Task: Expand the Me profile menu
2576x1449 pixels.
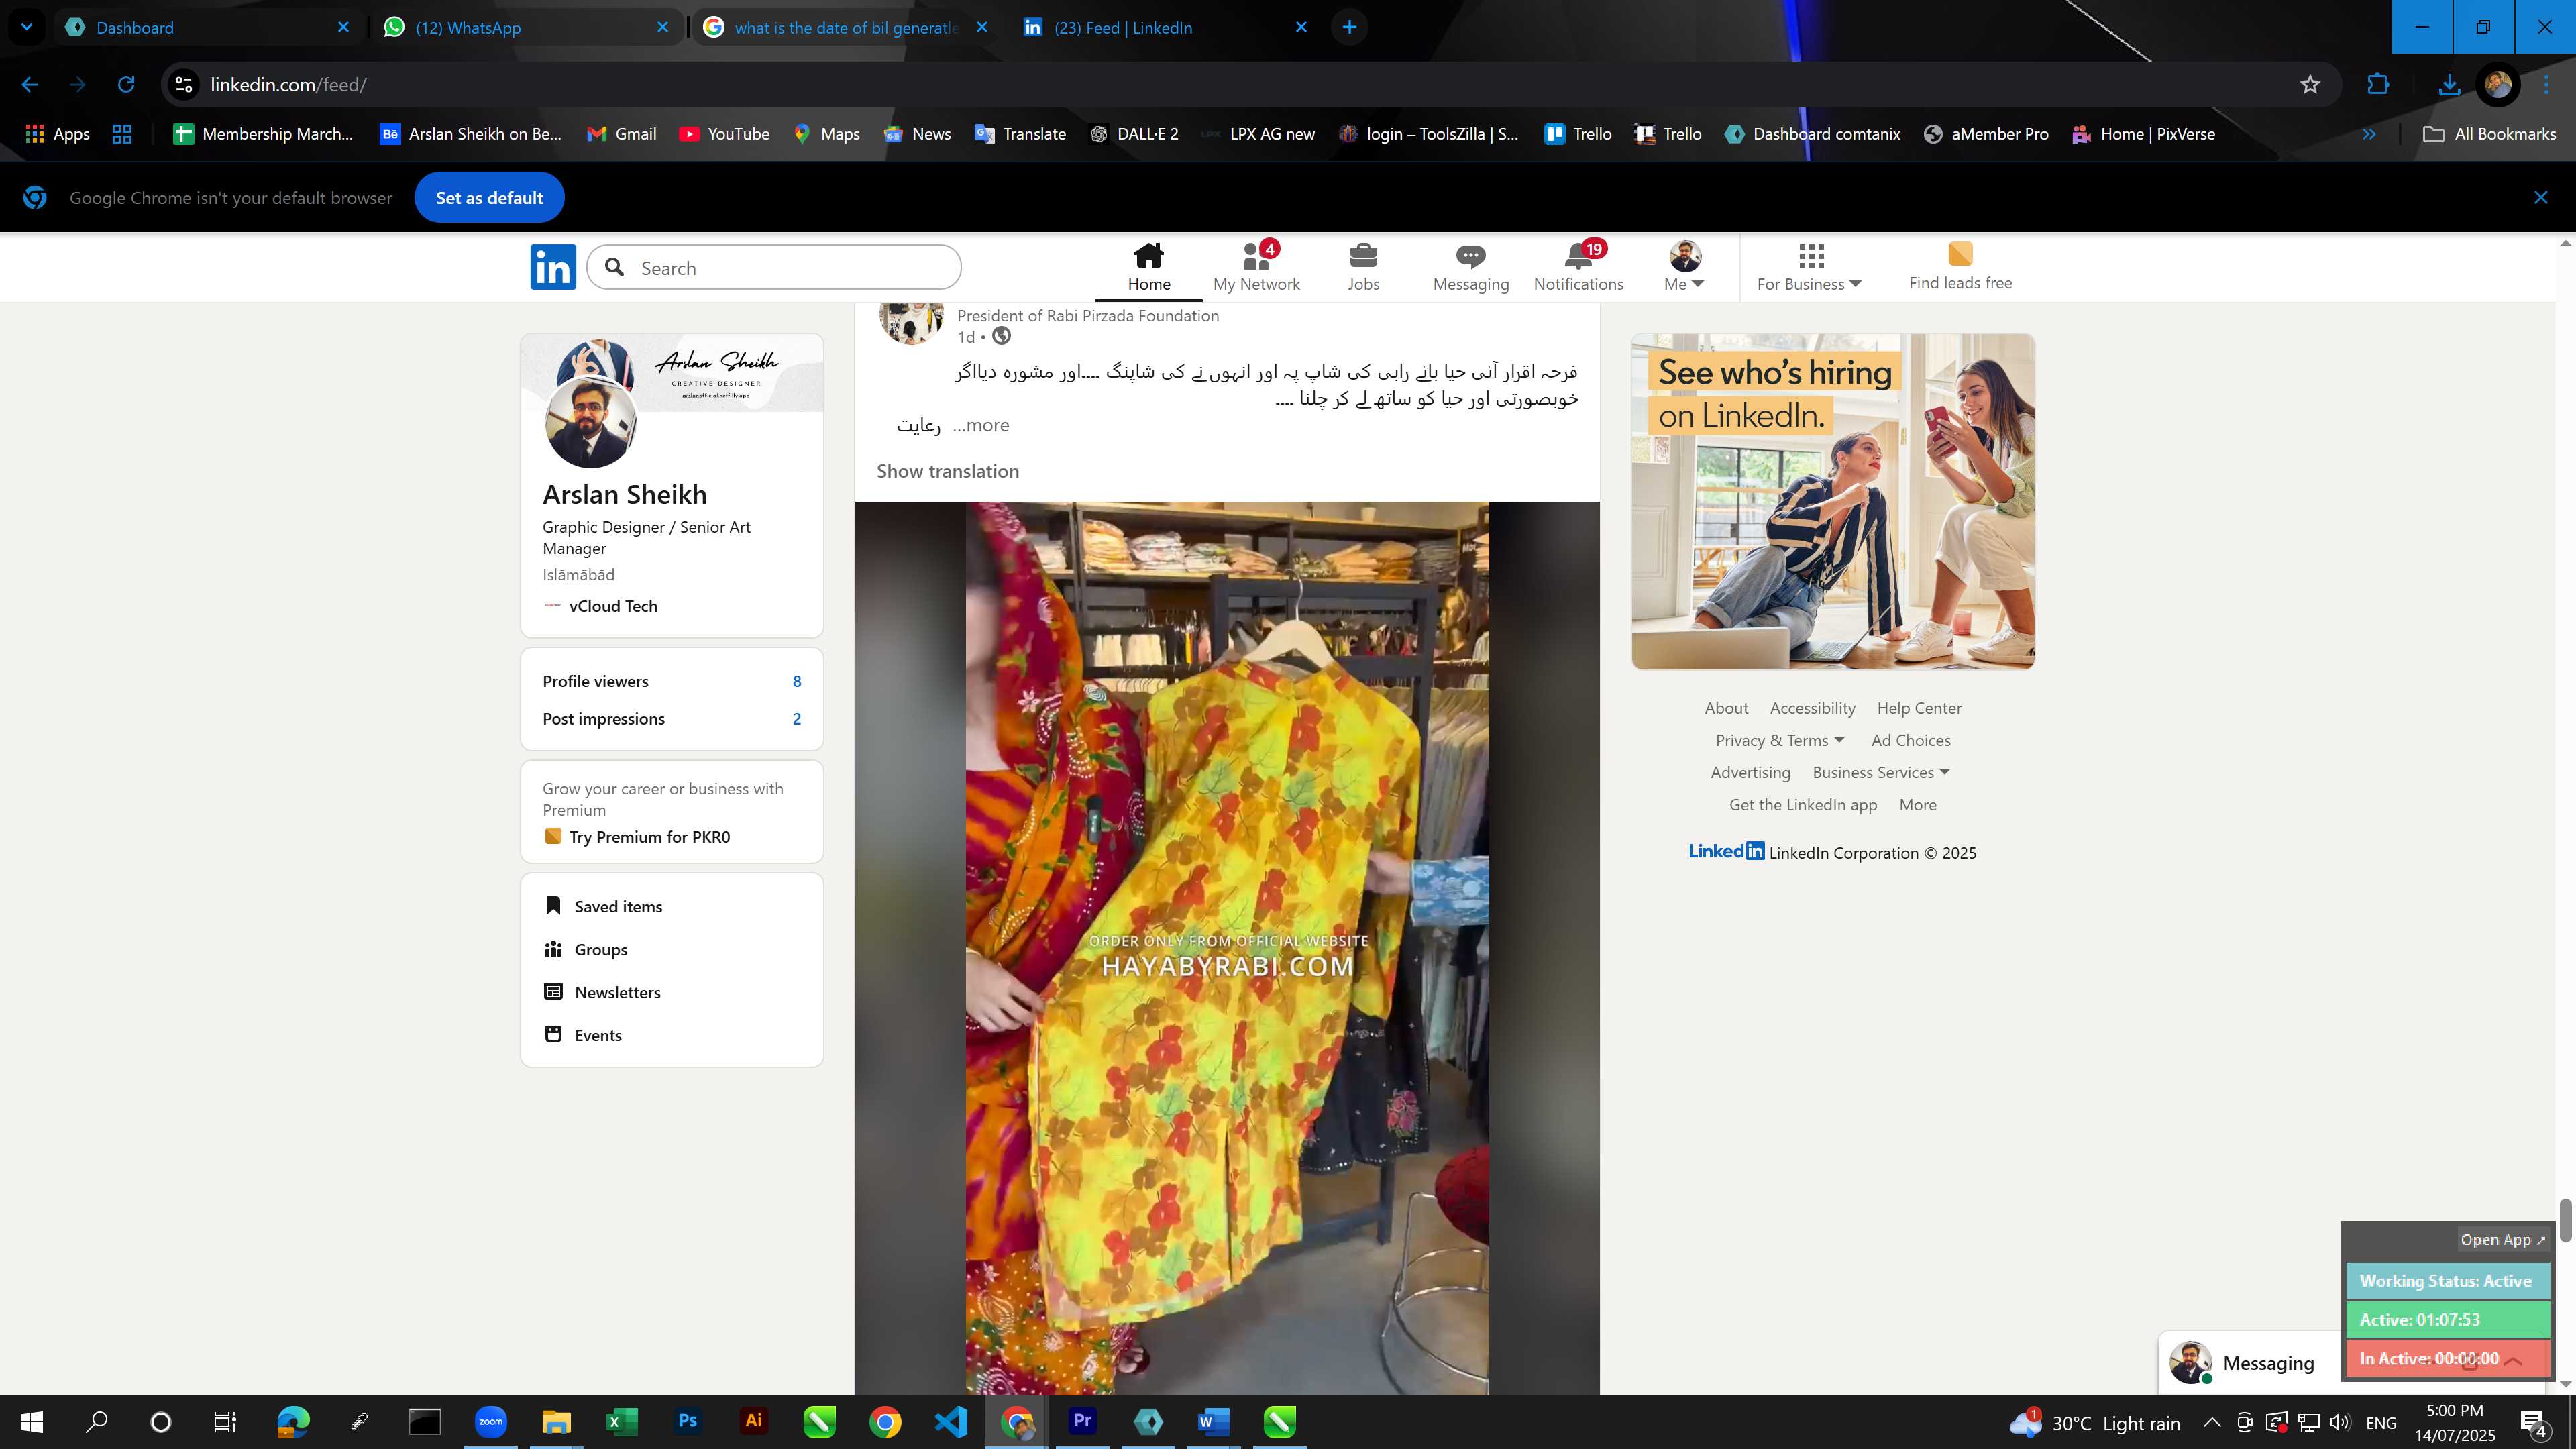Action: (x=1684, y=267)
